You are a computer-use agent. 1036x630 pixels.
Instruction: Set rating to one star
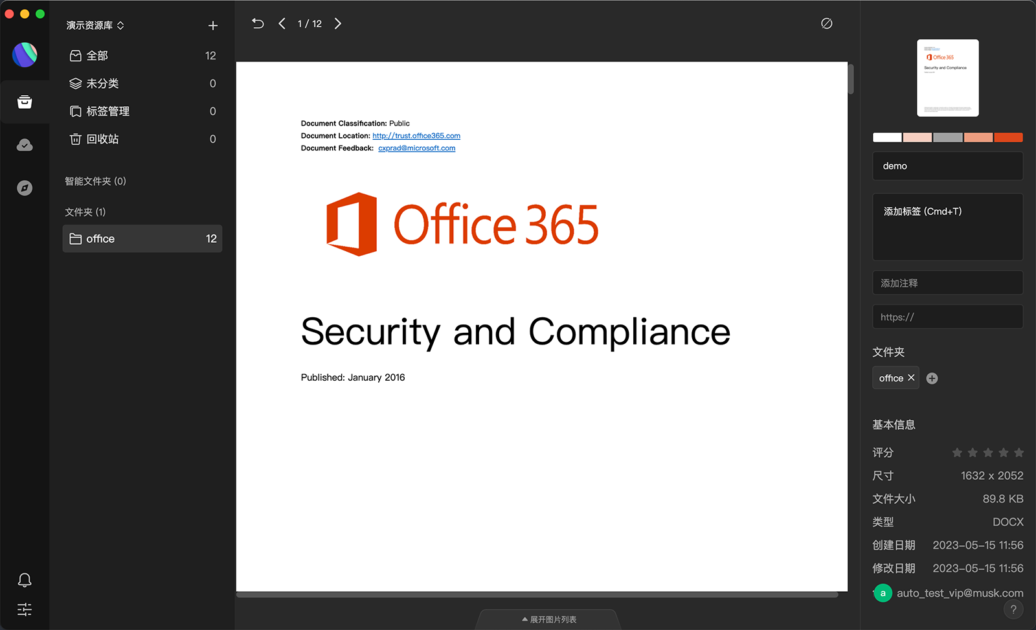957,453
